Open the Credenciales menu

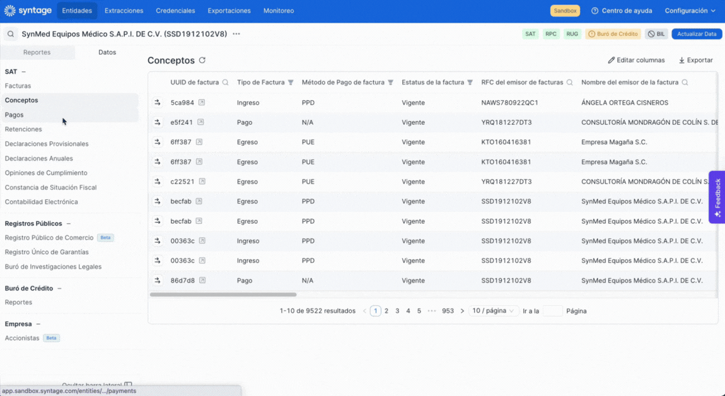(x=175, y=11)
